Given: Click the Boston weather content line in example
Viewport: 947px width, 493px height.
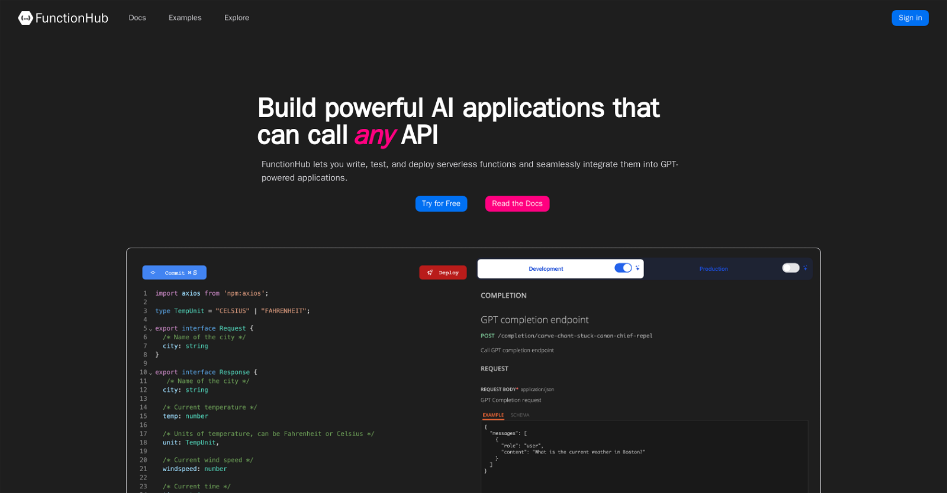Looking at the screenshot, I should [573, 452].
